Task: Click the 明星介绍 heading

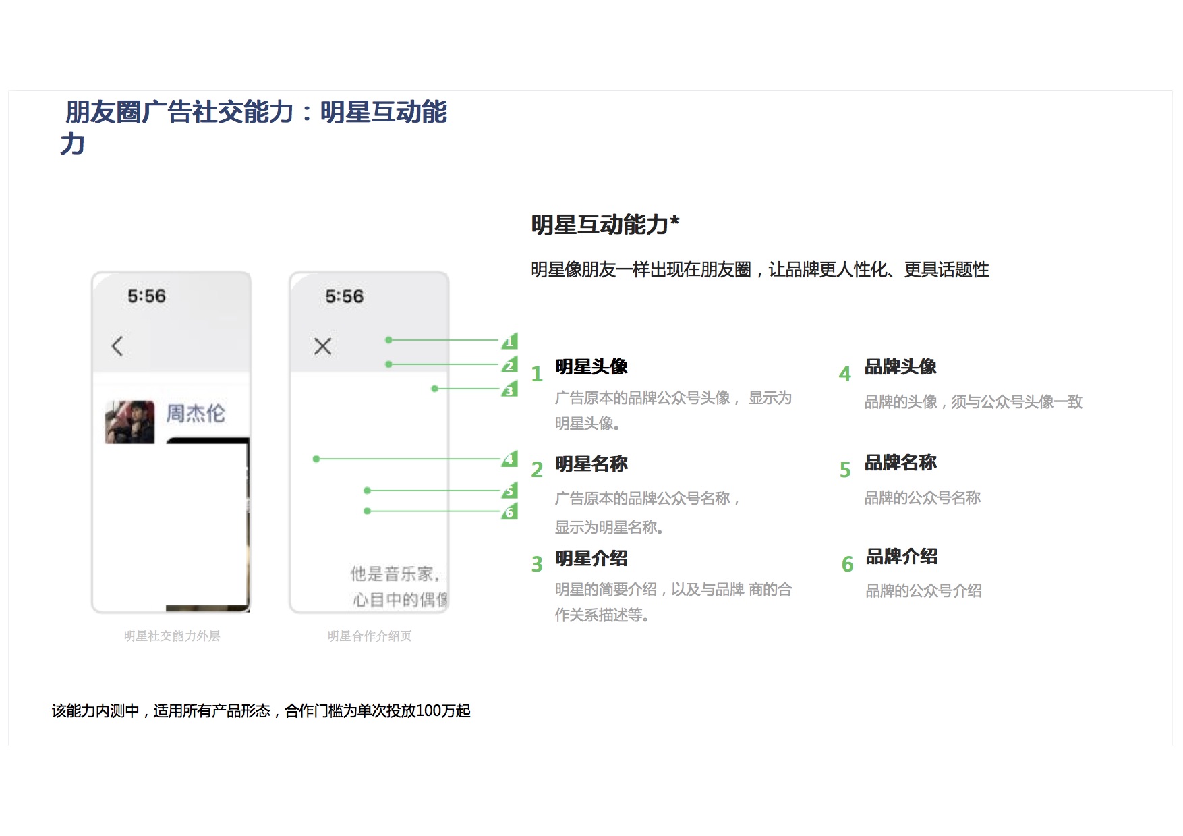Action: point(591,559)
